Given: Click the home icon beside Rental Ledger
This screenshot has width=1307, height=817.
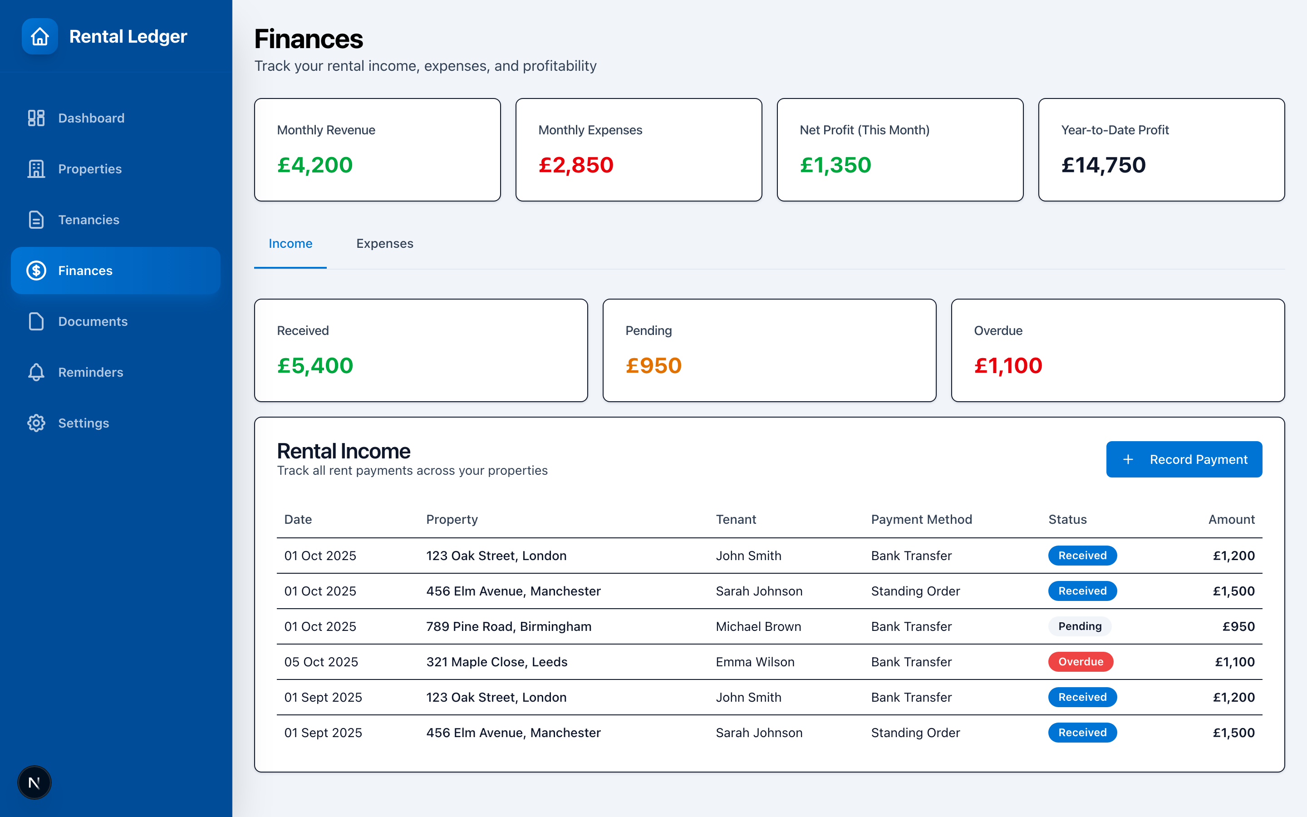Looking at the screenshot, I should point(39,36).
